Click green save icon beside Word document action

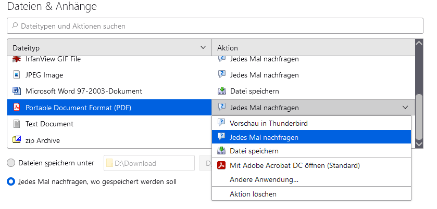[x=221, y=91]
